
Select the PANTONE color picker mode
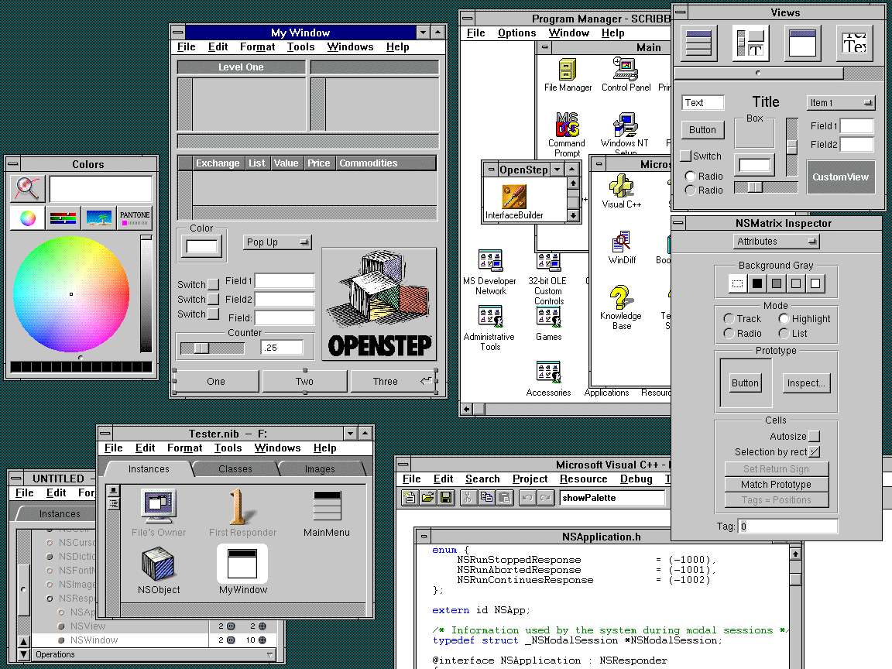(135, 218)
